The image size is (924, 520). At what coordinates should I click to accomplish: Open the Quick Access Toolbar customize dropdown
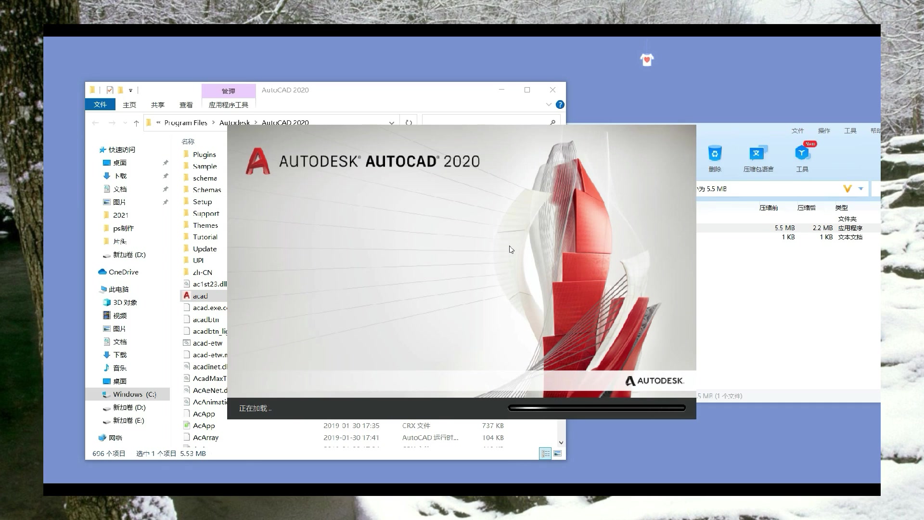[129, 90]
